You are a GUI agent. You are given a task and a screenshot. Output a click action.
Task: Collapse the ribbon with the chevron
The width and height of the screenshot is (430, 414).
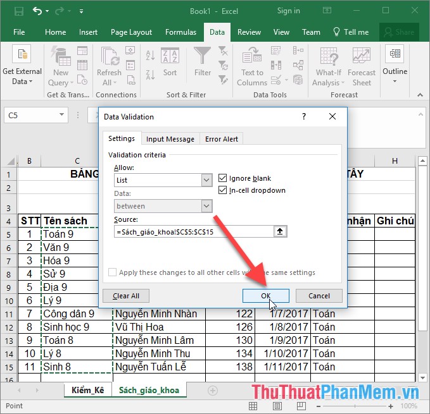pos(420,95)
